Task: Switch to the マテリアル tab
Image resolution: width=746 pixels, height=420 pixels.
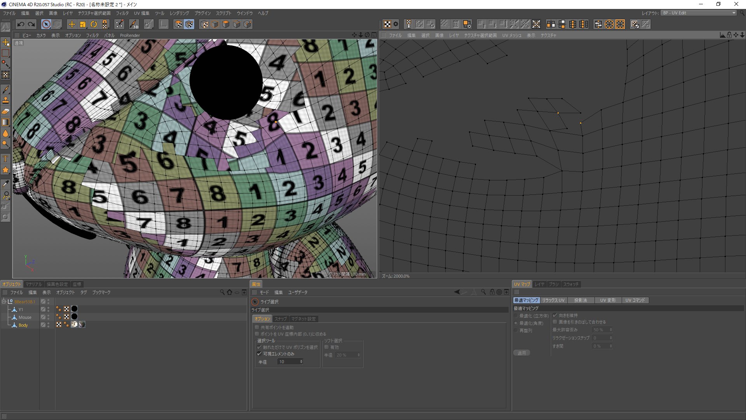Action: pos(33,284)
